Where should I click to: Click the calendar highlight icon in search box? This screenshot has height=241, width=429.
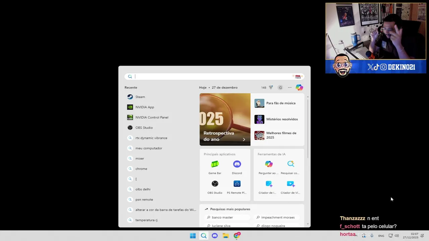[298, 77]
